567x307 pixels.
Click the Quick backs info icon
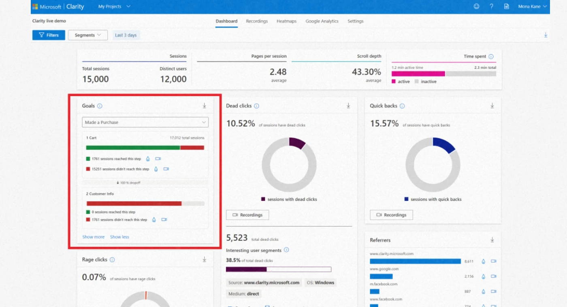tap(402, 106)
